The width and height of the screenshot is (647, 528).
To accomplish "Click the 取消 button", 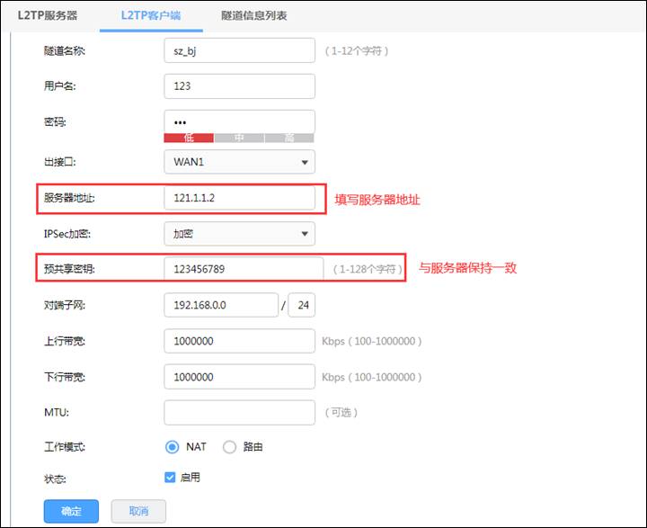I will coord(138,511).
